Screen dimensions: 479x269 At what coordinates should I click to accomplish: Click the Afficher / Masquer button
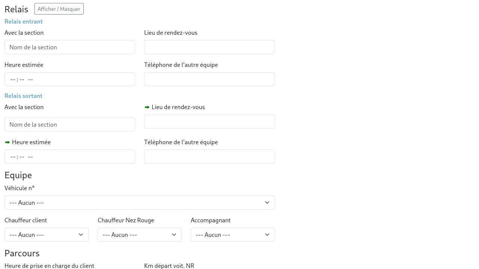pos(59,9)
